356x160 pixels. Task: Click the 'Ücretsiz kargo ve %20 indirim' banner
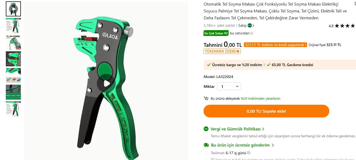click(x=235, y=65)
